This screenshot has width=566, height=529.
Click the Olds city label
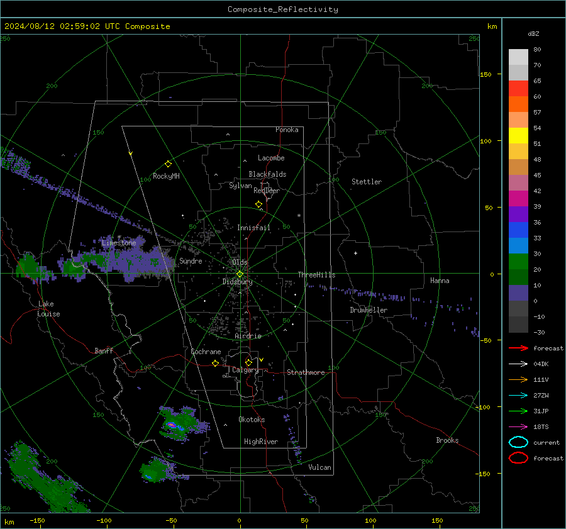(240, 262)
